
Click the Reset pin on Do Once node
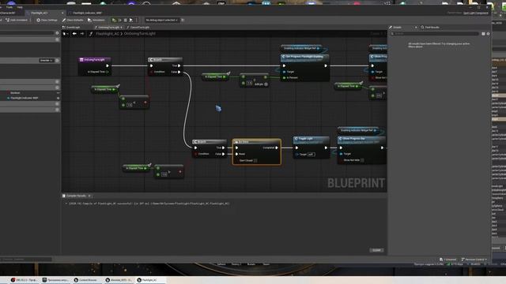click(237, 154)
